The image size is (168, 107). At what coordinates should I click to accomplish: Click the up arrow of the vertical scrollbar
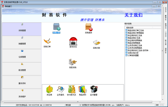point(163,6)
